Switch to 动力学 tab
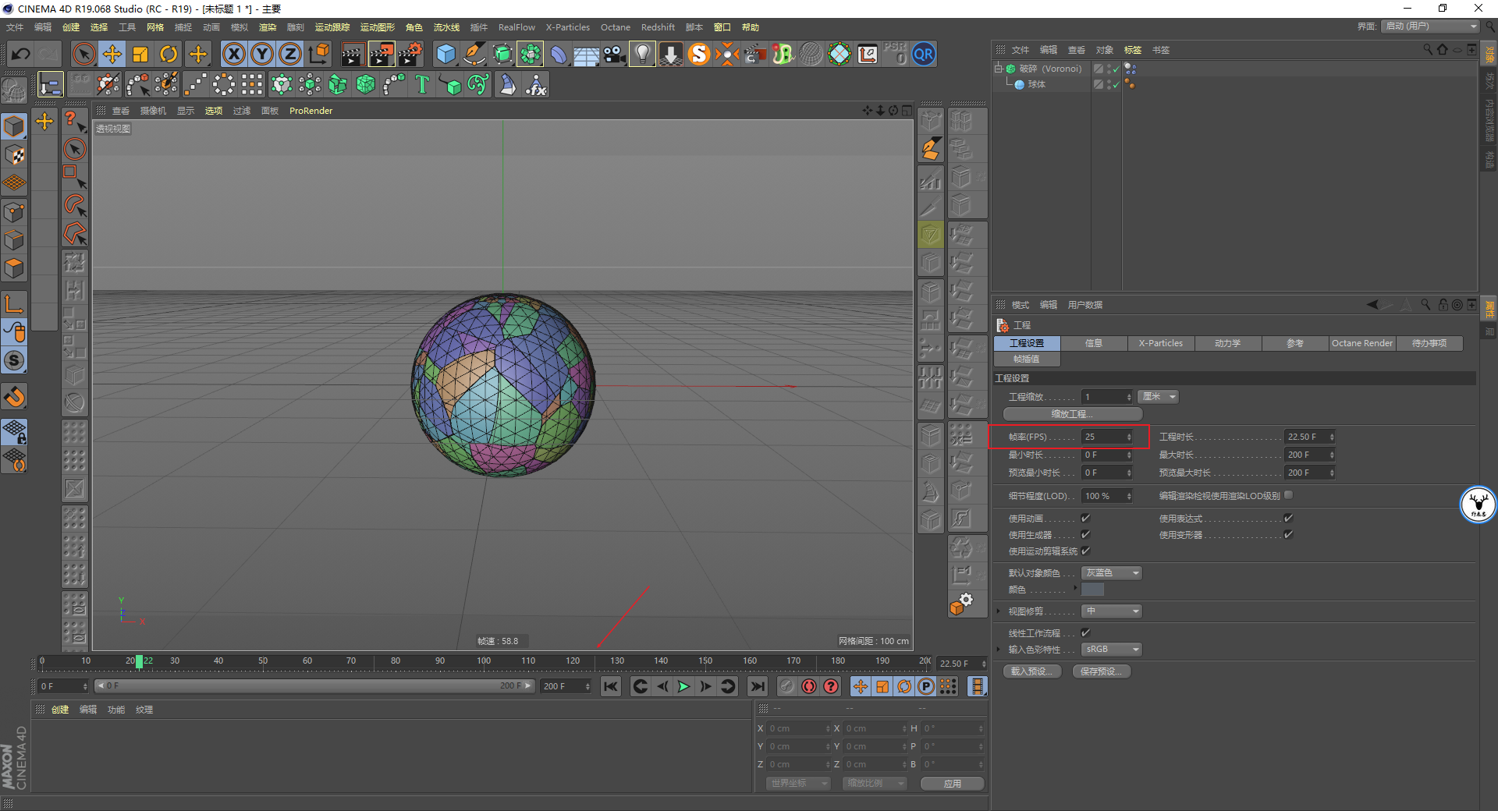Screen dimensions: 1498x811 [x=1227, y=344]
